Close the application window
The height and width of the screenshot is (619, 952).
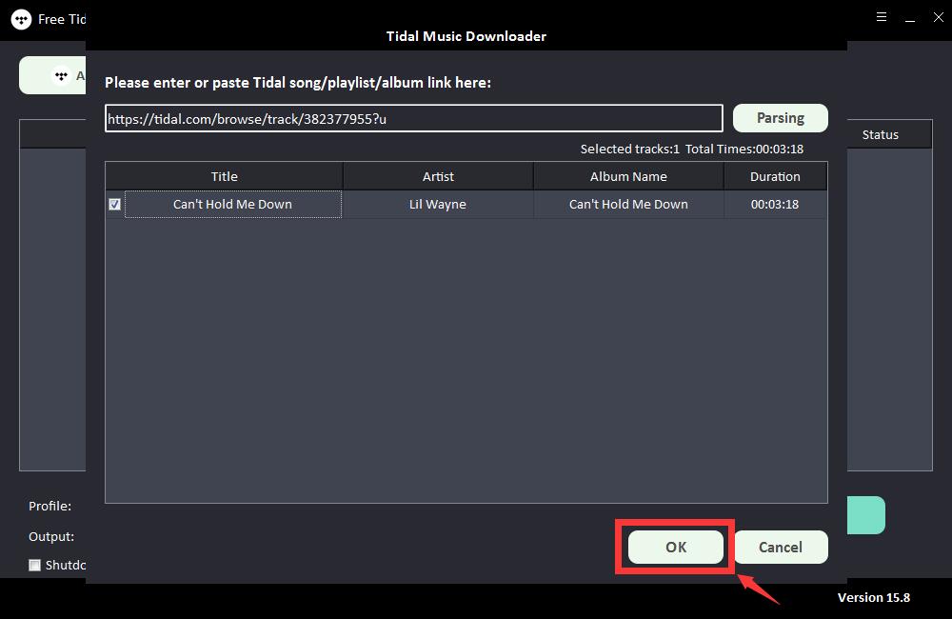click(x=938, y=17)
